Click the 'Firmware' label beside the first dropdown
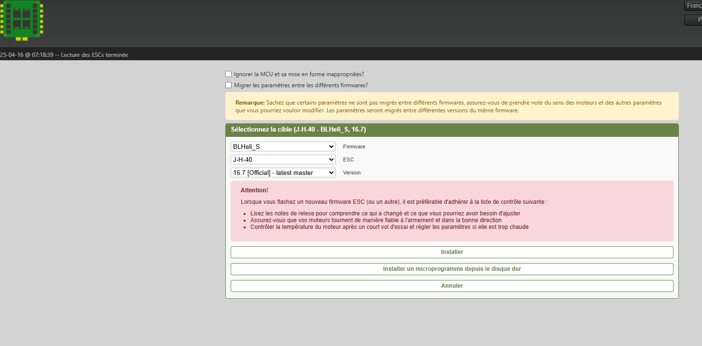702x346 pixels. (x=354, y=146)
